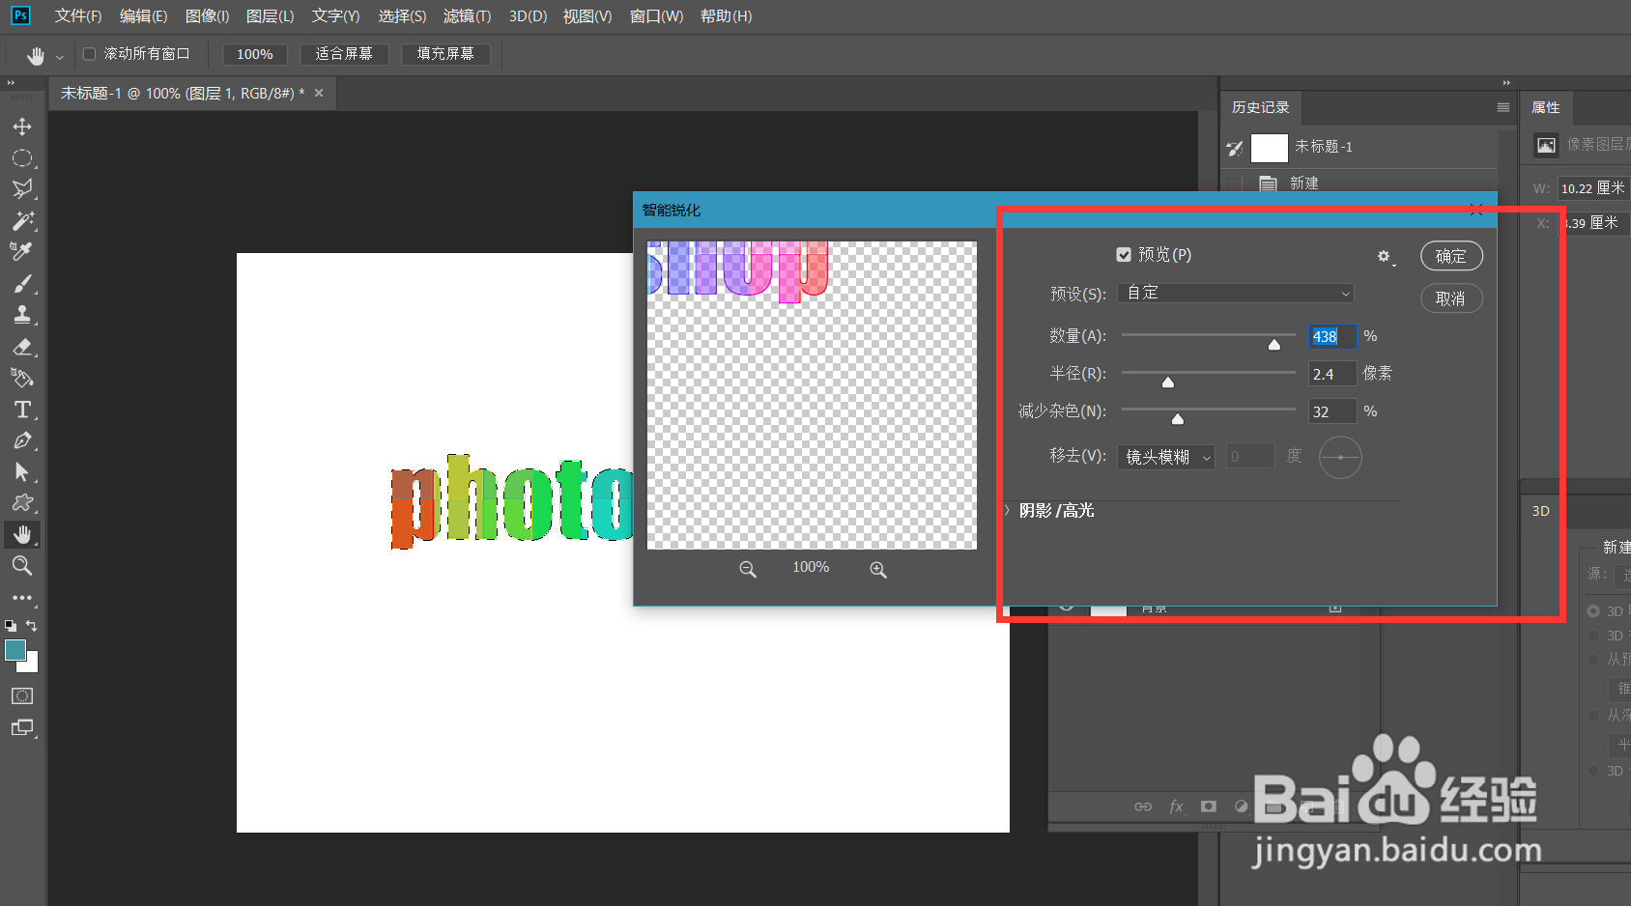Open the extra tools ellipsis menu

click(x=22, y=598)
